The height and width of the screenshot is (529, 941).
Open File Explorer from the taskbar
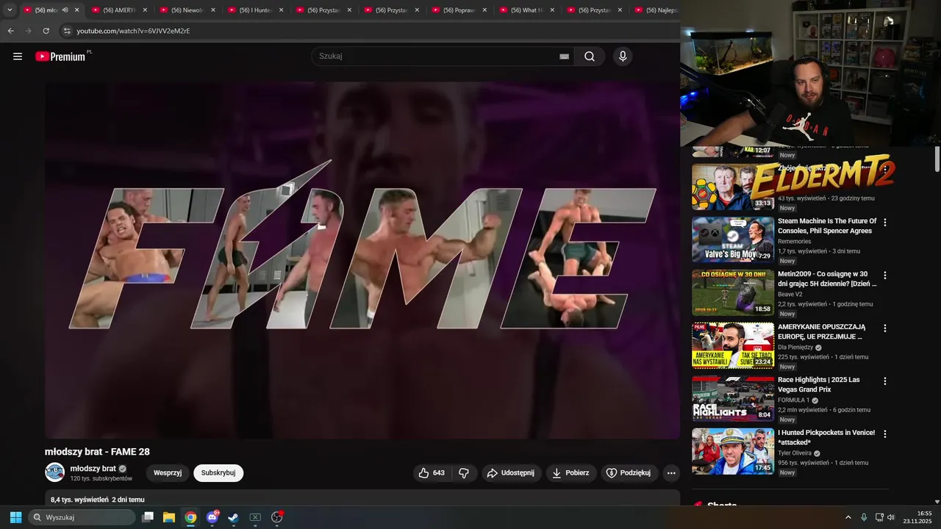tap(169, 517)
